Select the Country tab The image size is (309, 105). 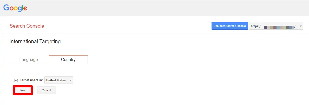pos(68,60)
